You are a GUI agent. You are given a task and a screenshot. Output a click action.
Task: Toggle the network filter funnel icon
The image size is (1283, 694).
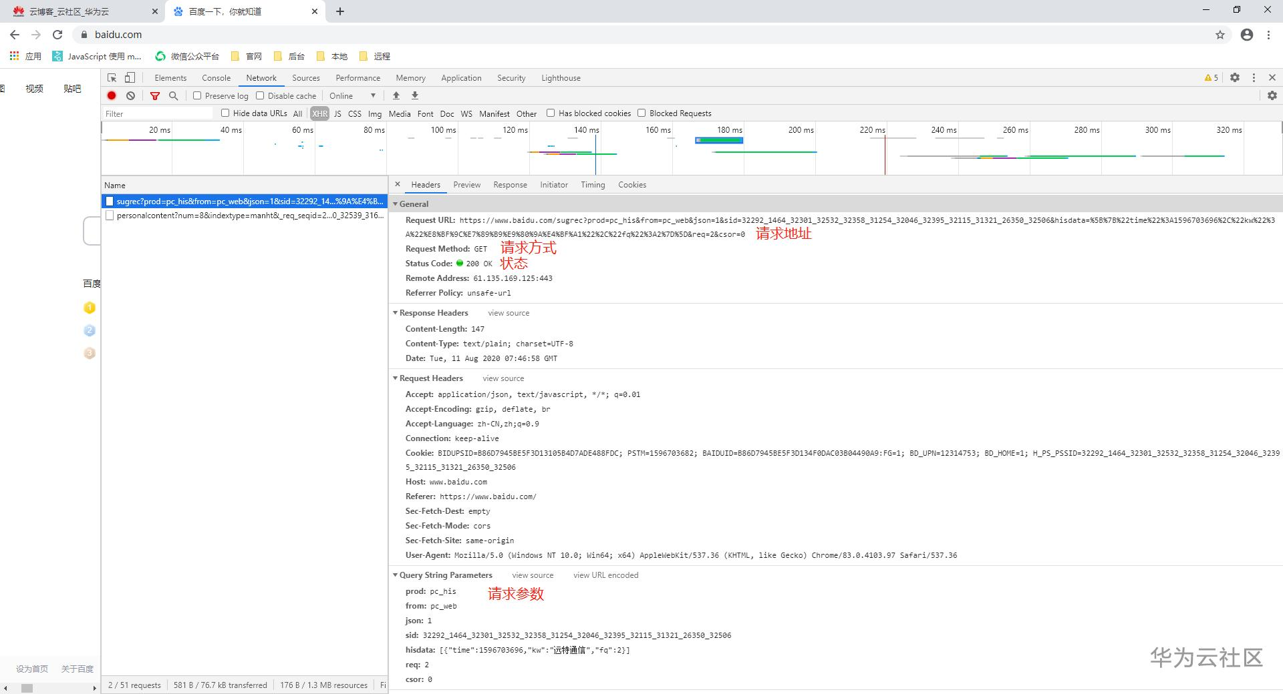pyautogui.click(x=155, y=95)
